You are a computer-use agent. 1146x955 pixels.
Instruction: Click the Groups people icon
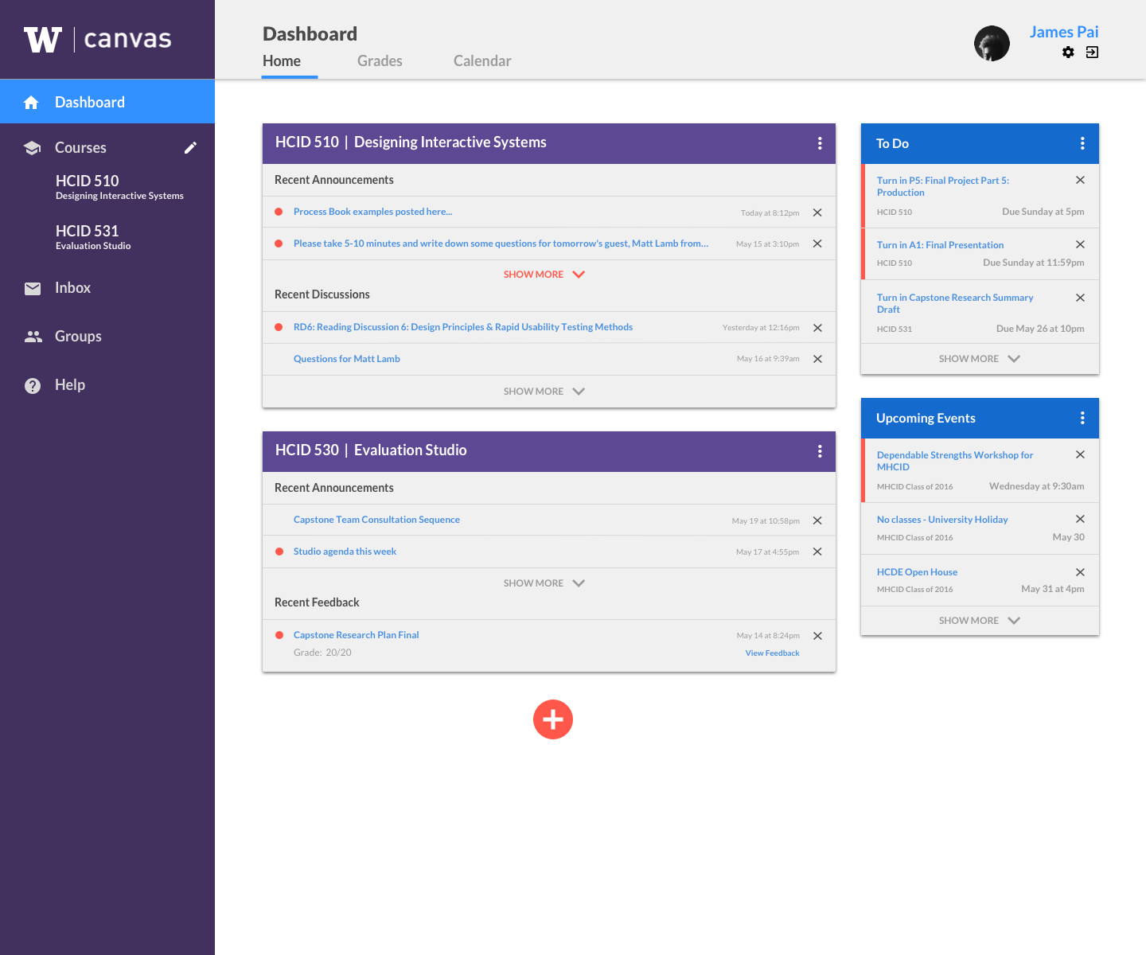[33, 337]
